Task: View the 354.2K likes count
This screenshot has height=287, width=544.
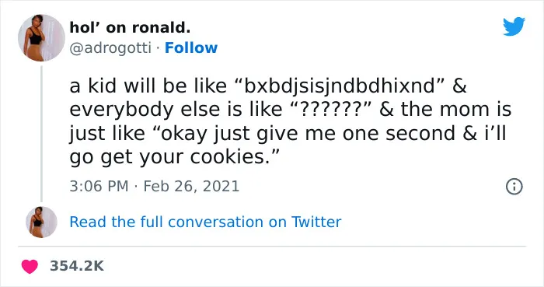Action: coord(77,266)
